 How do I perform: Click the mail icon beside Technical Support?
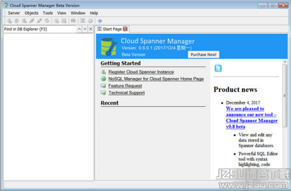[x=103, y=93]
